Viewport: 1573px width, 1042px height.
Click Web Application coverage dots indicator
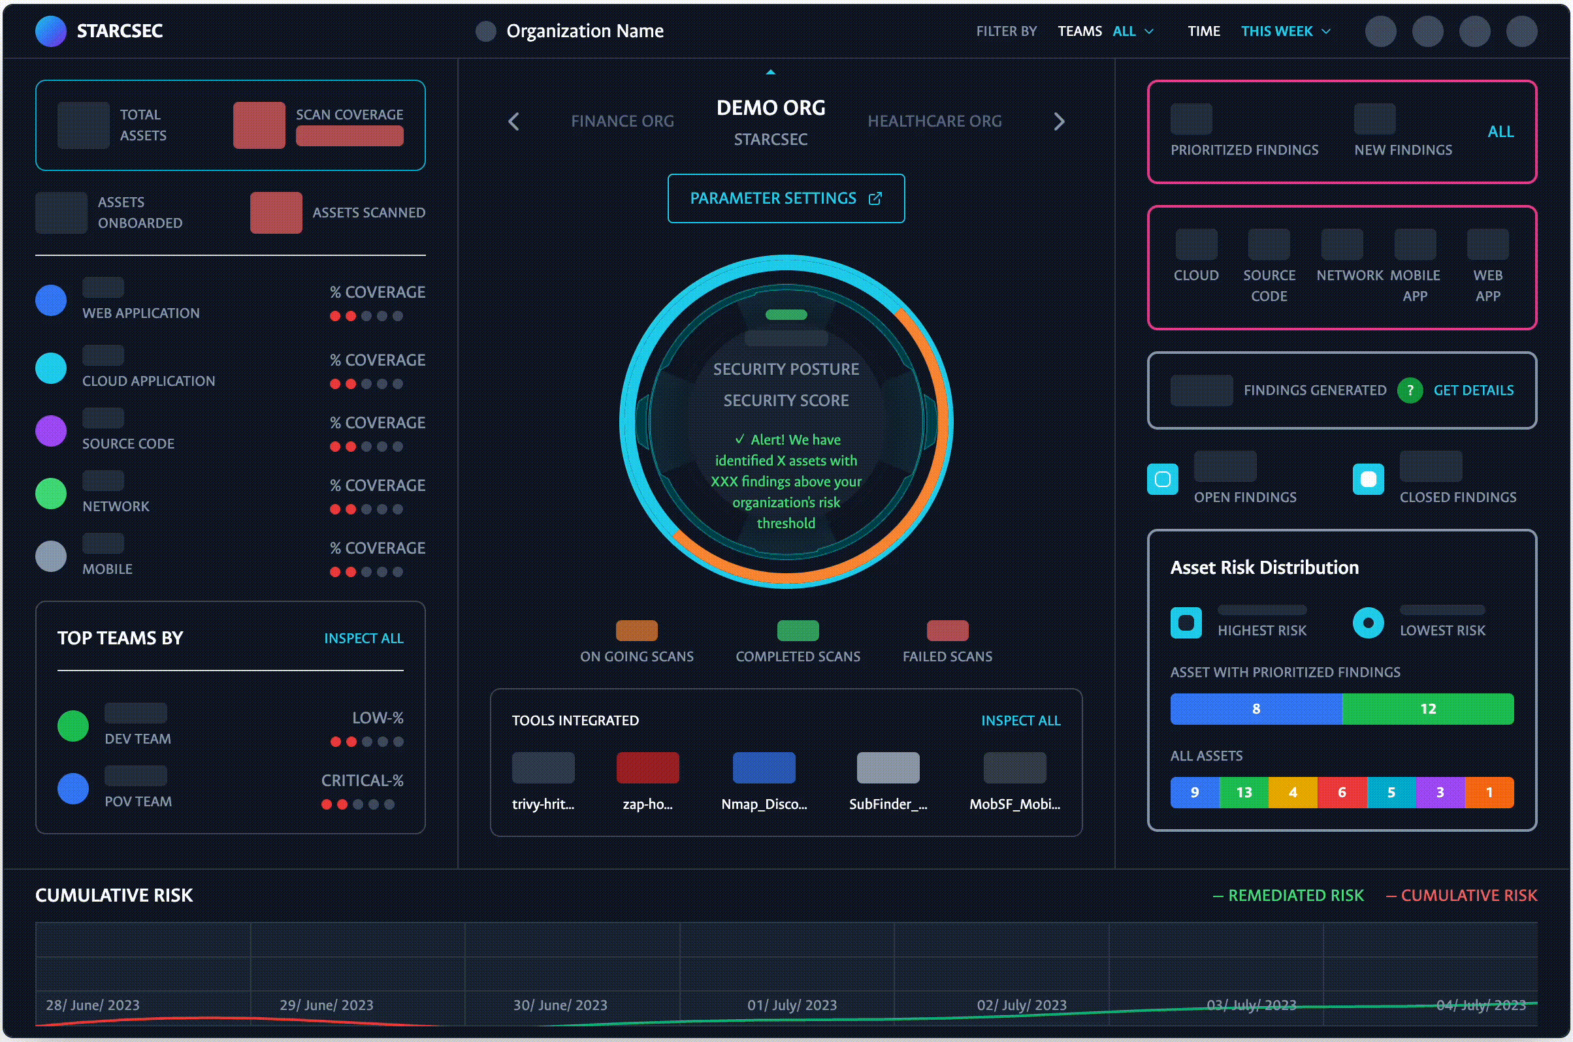[x=366, y=315]
